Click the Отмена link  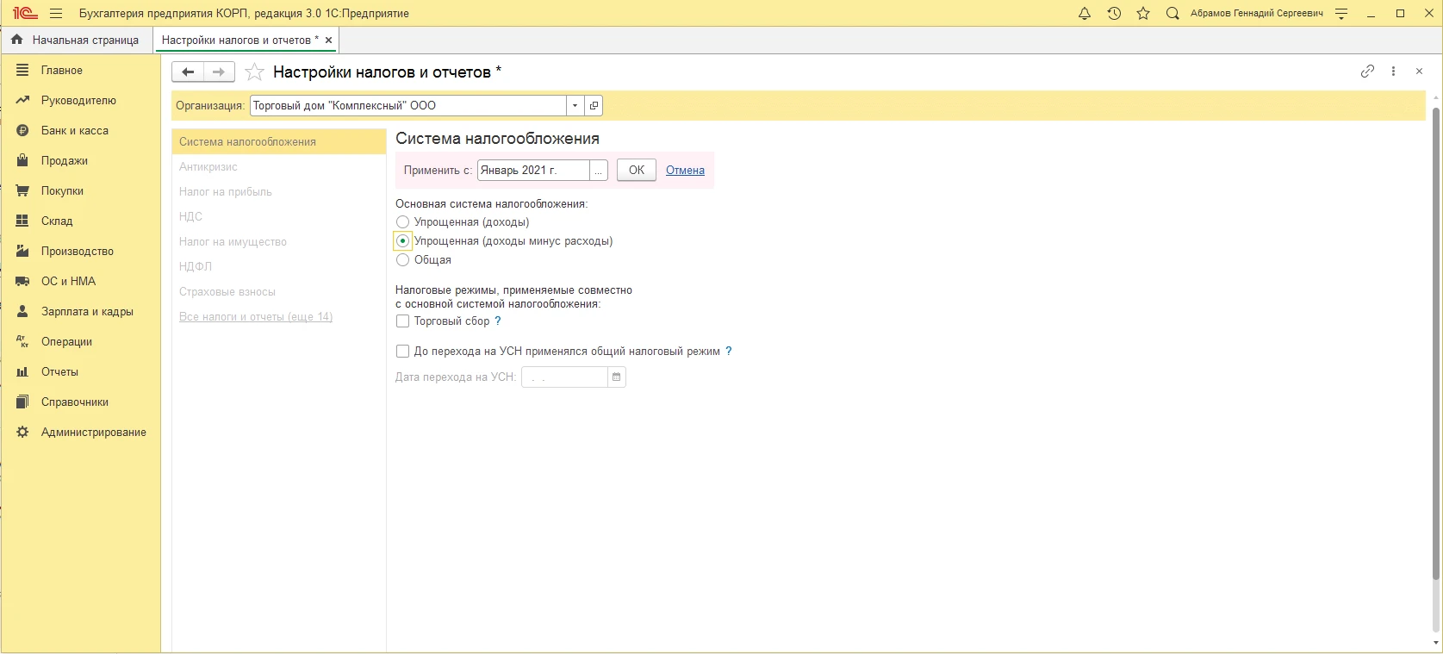685,171
